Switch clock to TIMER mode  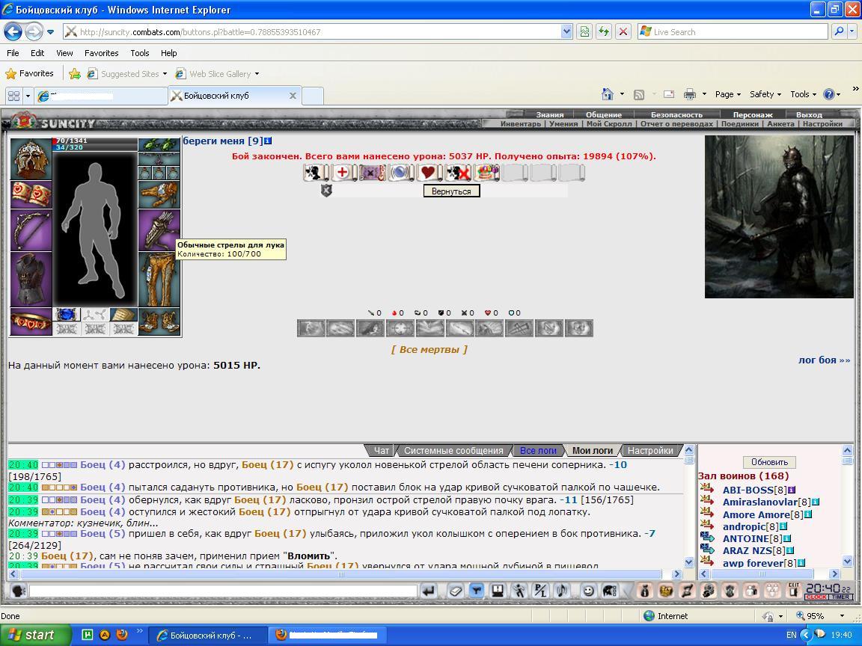tap(842, 597)
